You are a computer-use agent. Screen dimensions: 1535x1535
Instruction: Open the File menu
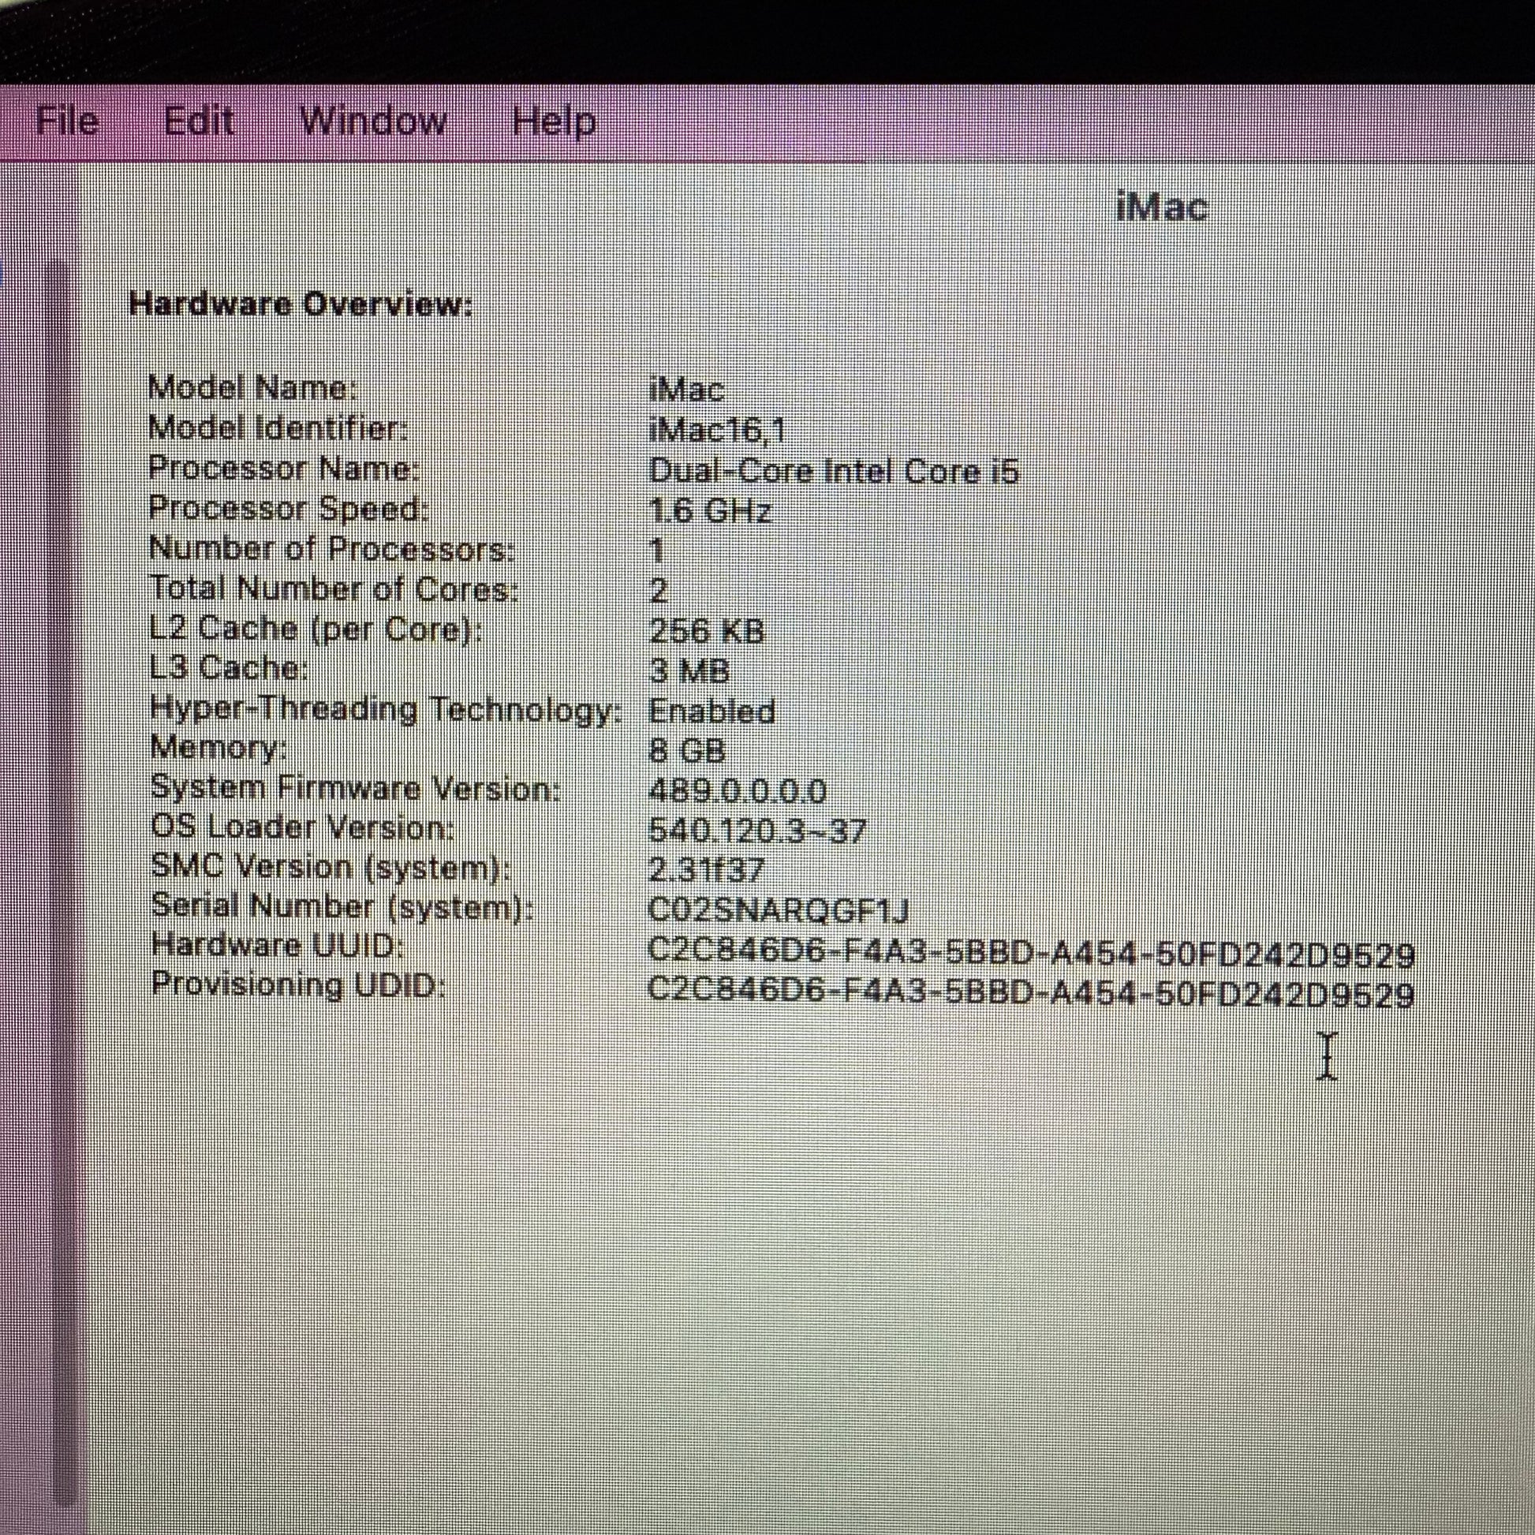(x=68, y=121)
